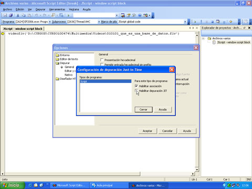The image size is (252, 189).
Task: Uncheck Habilitar asociación checkbox
Action: coord(136,86)
